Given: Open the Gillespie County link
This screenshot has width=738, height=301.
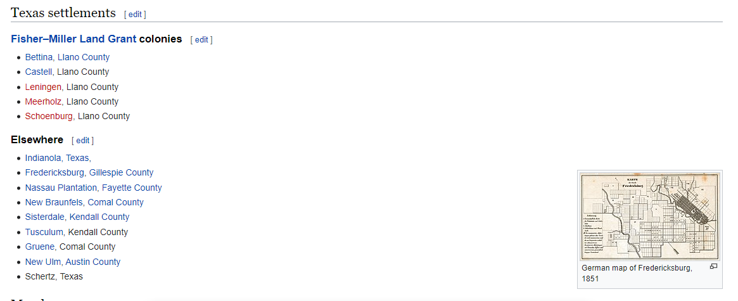Looking at the screenshot, I should click(122, 172).
